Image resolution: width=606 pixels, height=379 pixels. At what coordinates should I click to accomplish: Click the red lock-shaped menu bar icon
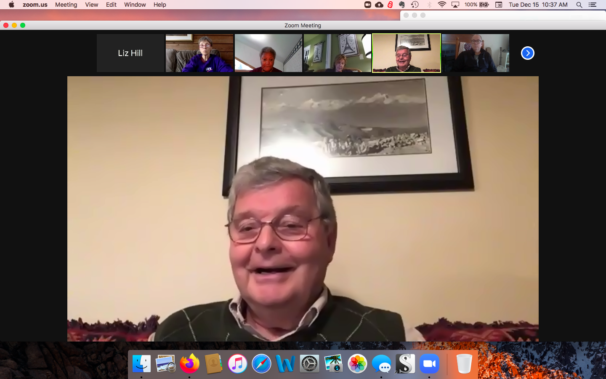point(390,5)
